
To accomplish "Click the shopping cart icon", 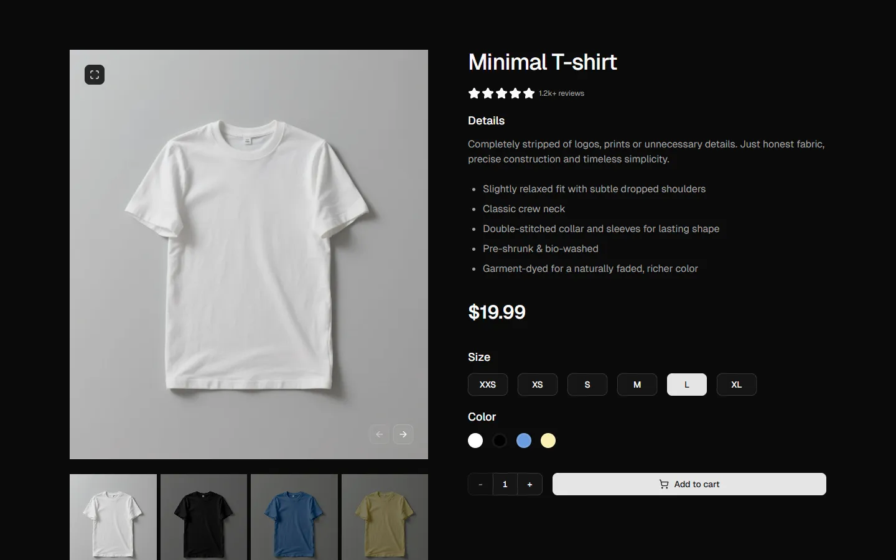I will tap(663, 484).
